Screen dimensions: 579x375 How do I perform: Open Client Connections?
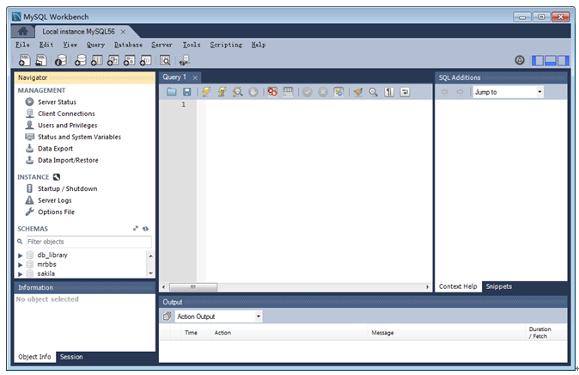(66, 114)
